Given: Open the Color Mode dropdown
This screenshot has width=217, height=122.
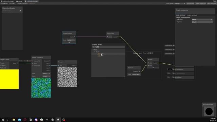Looking at the screenshot, I should coord(179,4).
